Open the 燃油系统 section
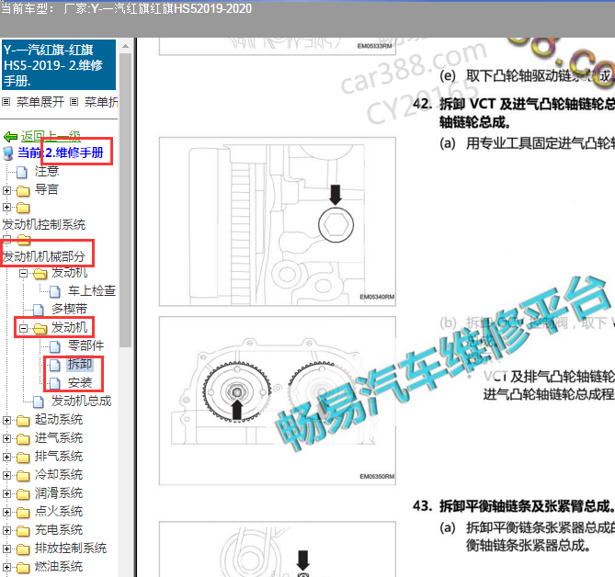Image resolution: width=615 pixels, height=577 pixels. click(59, 566)
